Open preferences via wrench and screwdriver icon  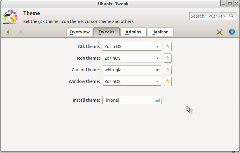click(x=219, y=32)
